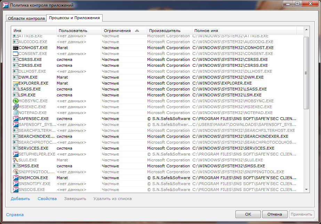This screenshot has width=321, height=224.
Task: Click the SMSS.EXE process icon
Action: pos(16,166)
